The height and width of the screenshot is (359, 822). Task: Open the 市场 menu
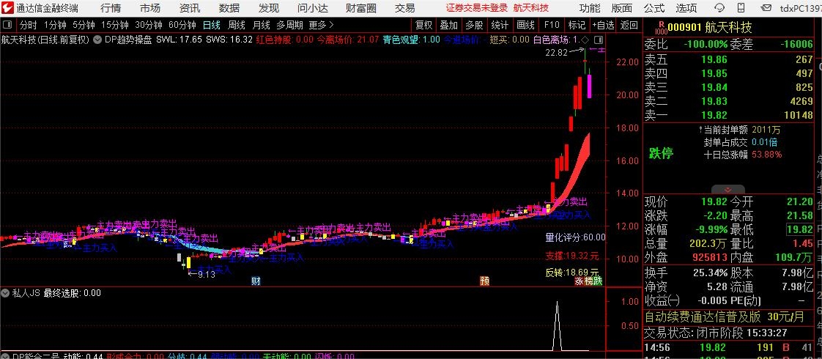(x=150, y=8)
